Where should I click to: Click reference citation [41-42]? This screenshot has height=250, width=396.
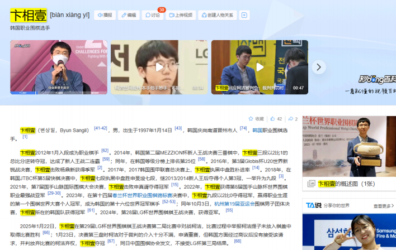(101, 128)
